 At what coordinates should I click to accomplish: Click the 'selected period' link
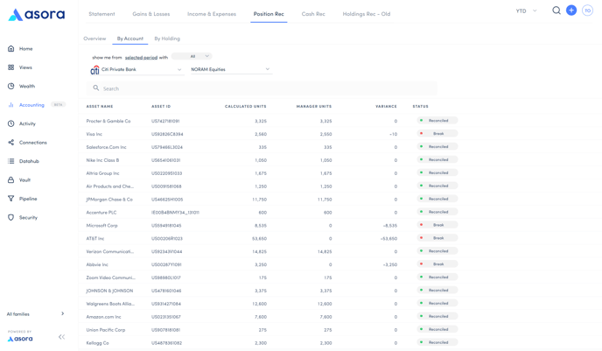tap(141, 57)
